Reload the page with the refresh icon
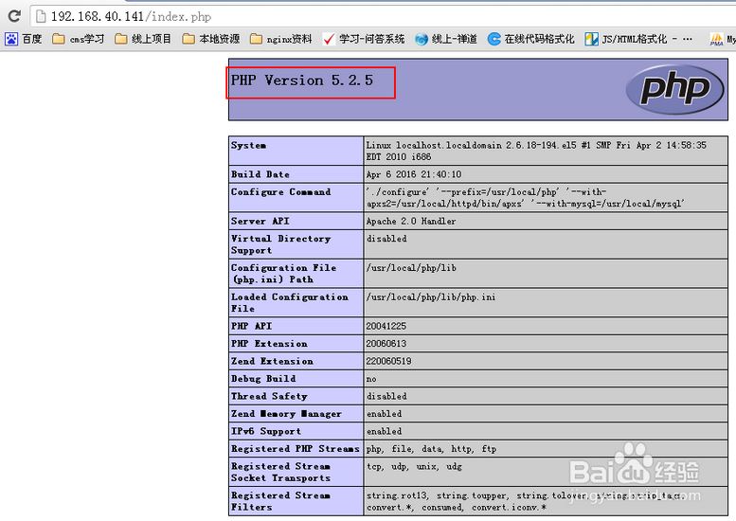Viewport: 736px width, 521px height. [14, 16]
